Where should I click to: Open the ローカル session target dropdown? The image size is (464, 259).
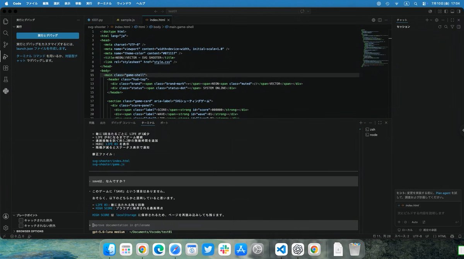click(x=405, y=230)
